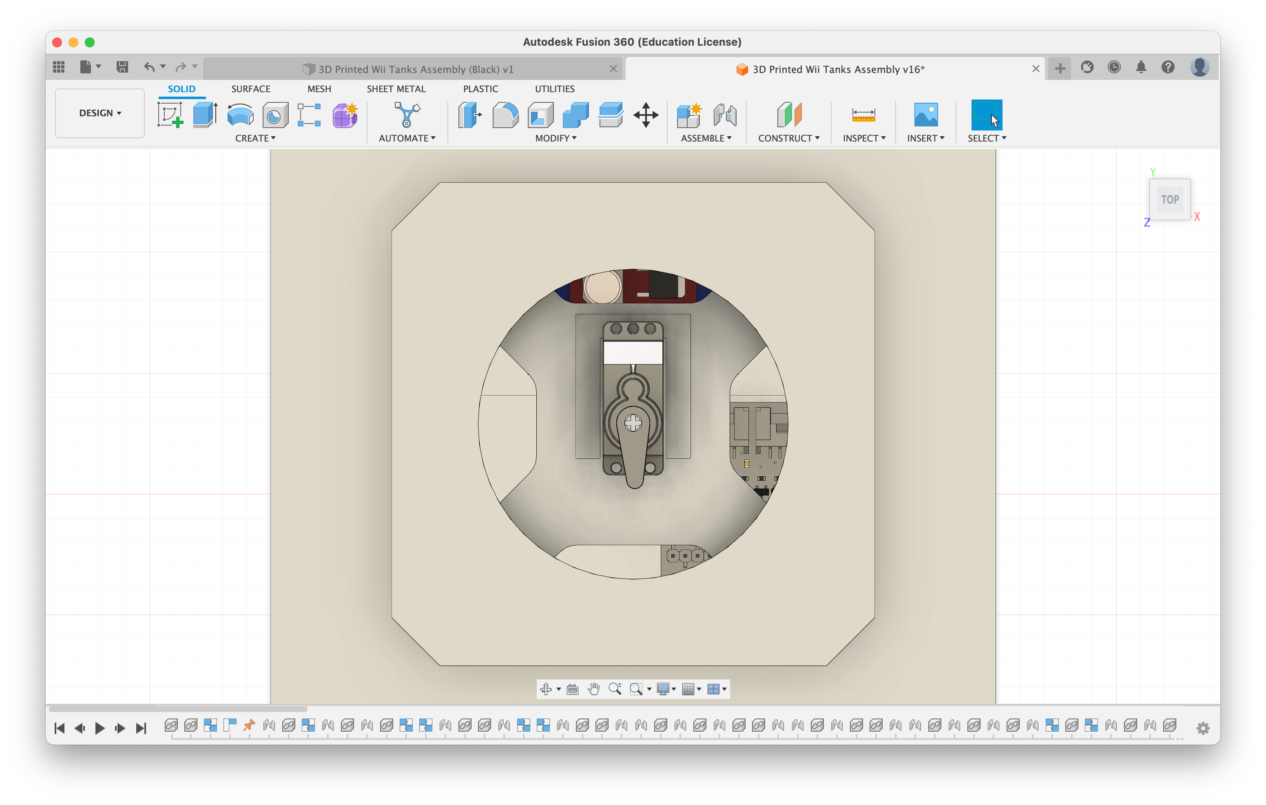Viewport: 1266px width, 805px height.
Task: Click the Create dropdown in toolbar
Action: click(257, 138)
